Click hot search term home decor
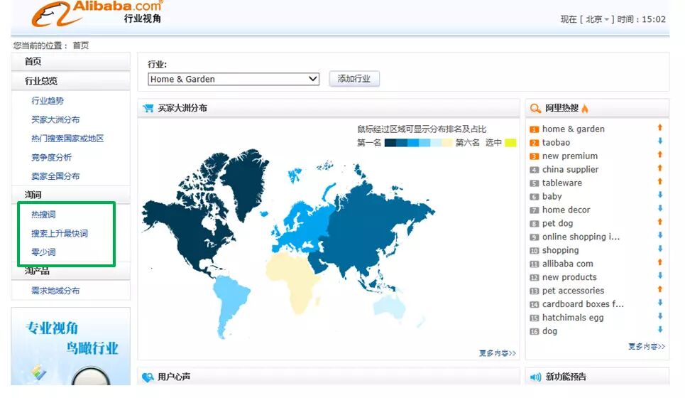This screenshot has width=685, height=398. tap(566, 210)
